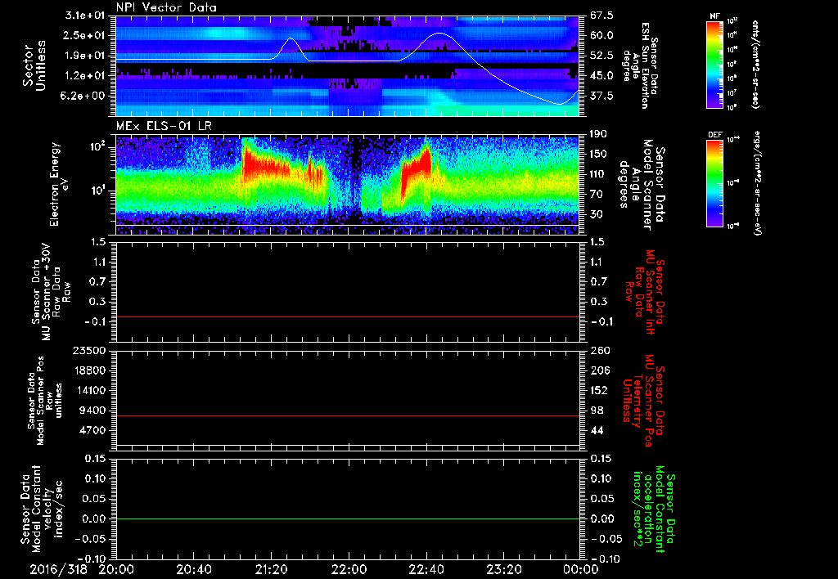Click the '21:20' time axis label

[x=271, y=569]
